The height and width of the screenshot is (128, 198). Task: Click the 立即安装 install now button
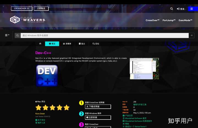pyautogui.click(x=98, y=117)
